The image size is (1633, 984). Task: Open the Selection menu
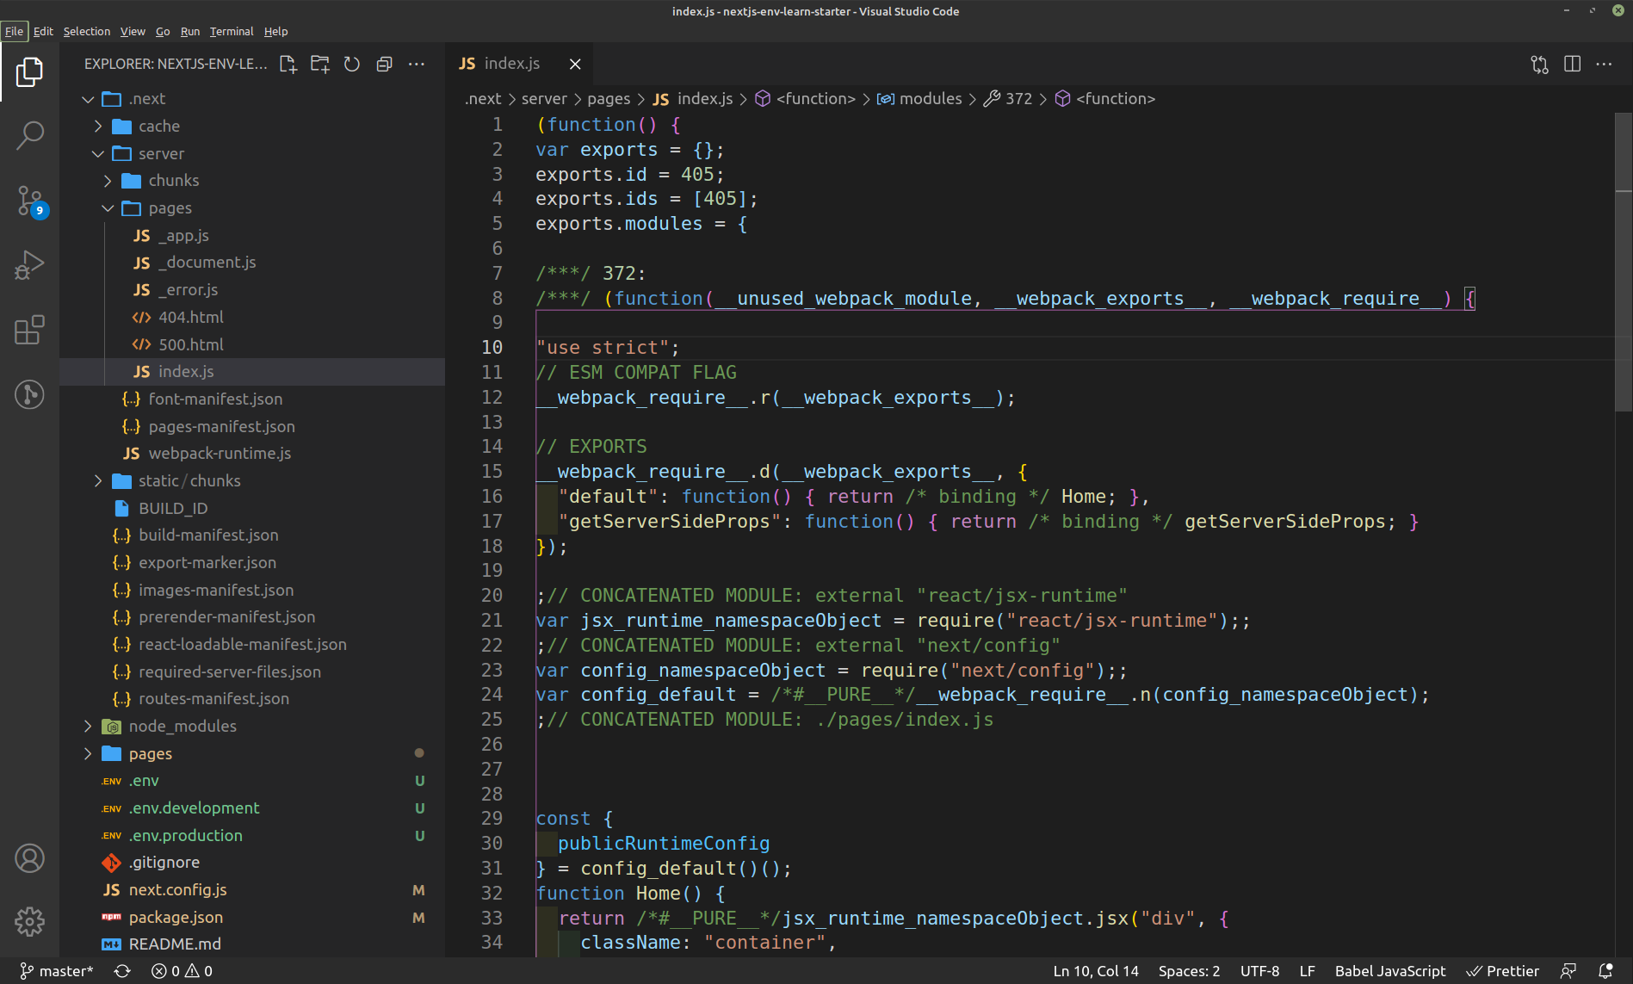(87, 31)
